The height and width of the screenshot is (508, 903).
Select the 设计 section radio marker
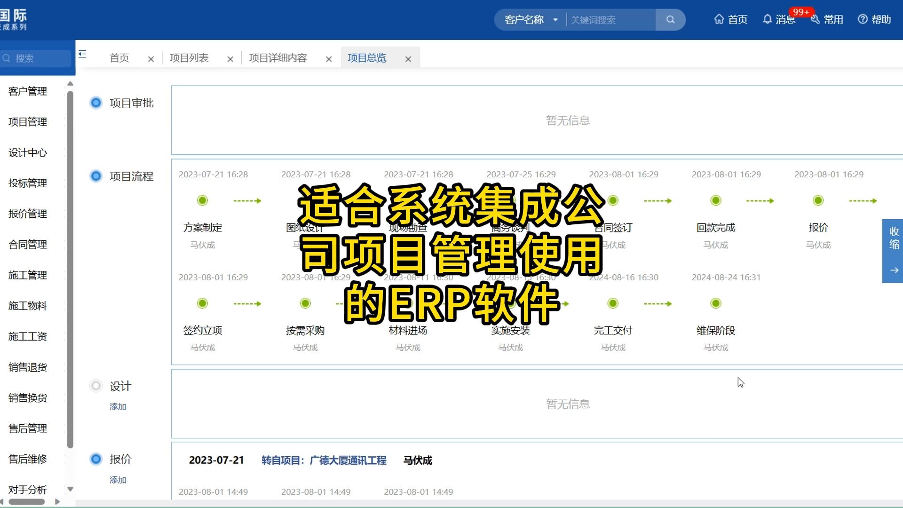coord(96,386)
